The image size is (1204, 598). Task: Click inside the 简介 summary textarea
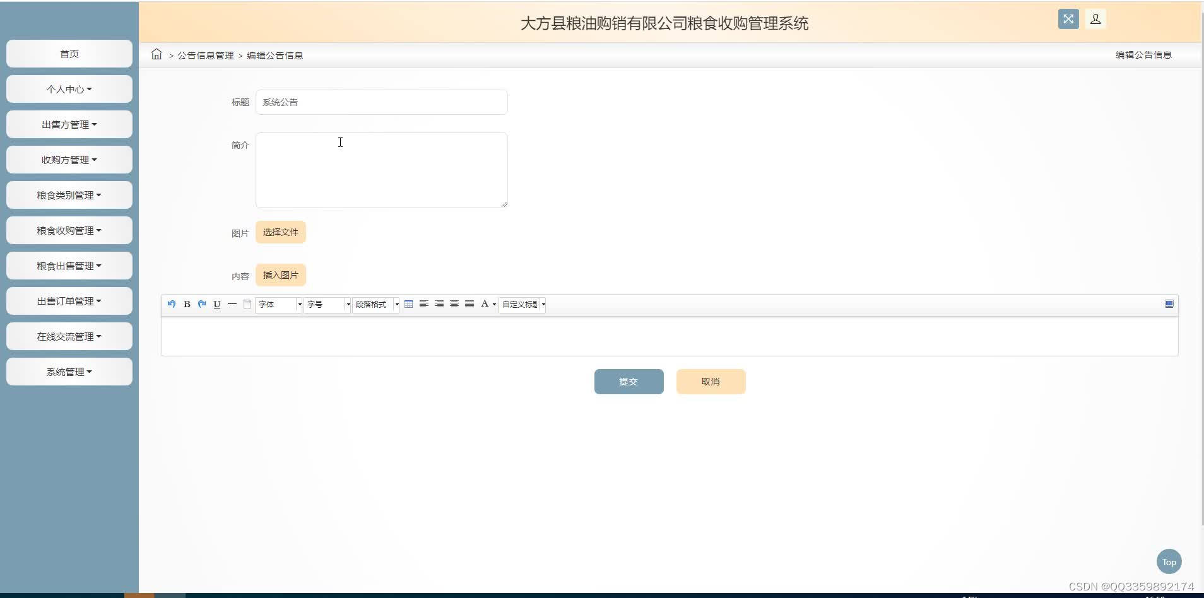[382, 170]
